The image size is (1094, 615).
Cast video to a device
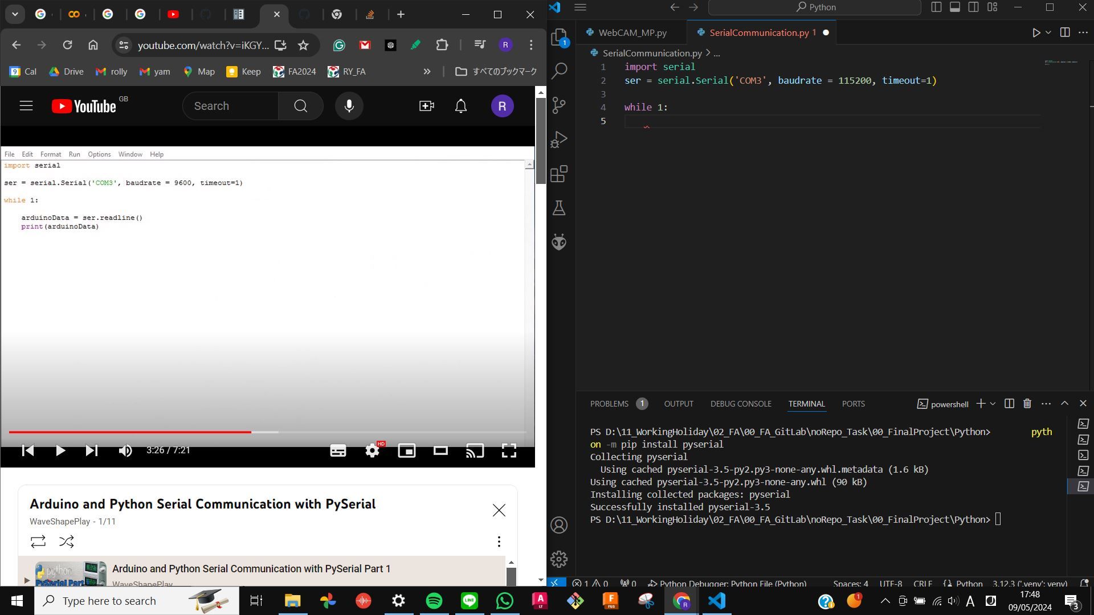[475, 450]
